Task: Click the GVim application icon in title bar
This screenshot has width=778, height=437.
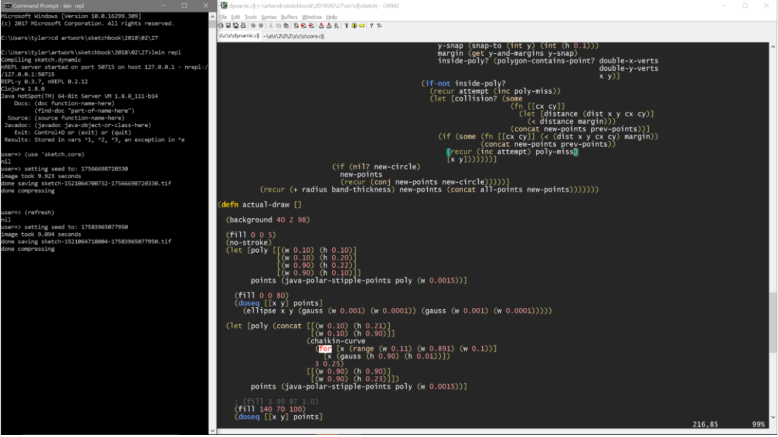Action: coord(224,5)
